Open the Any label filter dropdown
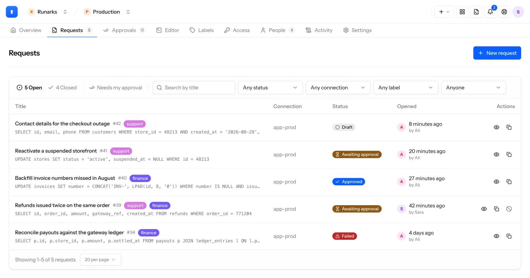 click(x=406, y=88)
